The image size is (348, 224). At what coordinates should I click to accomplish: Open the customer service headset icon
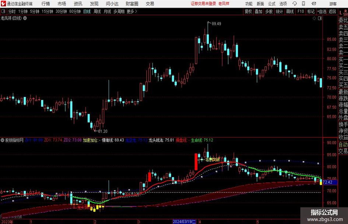point(295,4)
